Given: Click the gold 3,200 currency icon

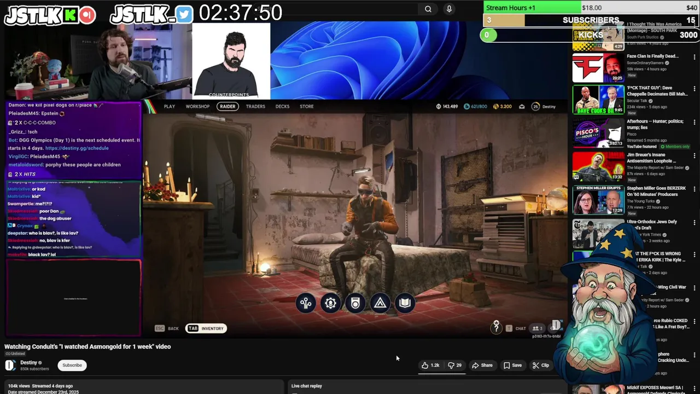Looking at the screenshot, I should 495,107.
